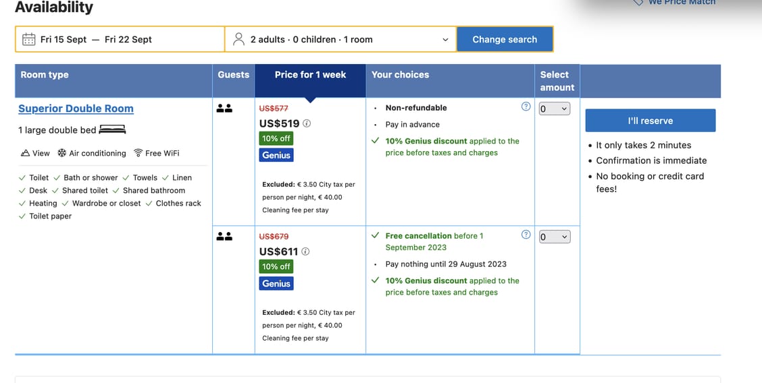This screenshot has height=383, width=762.
Task: Click the person icon in guests field
Action: click(238, 39)
